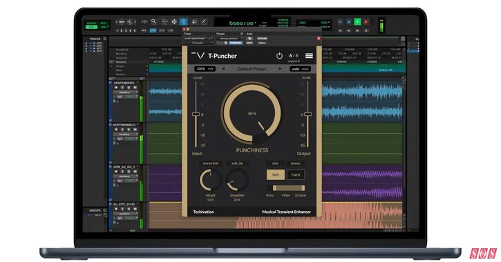Screen dimensions: 501x262
Task: Select the AKSTEMSDRU track name
Action: tap(124, 83)
